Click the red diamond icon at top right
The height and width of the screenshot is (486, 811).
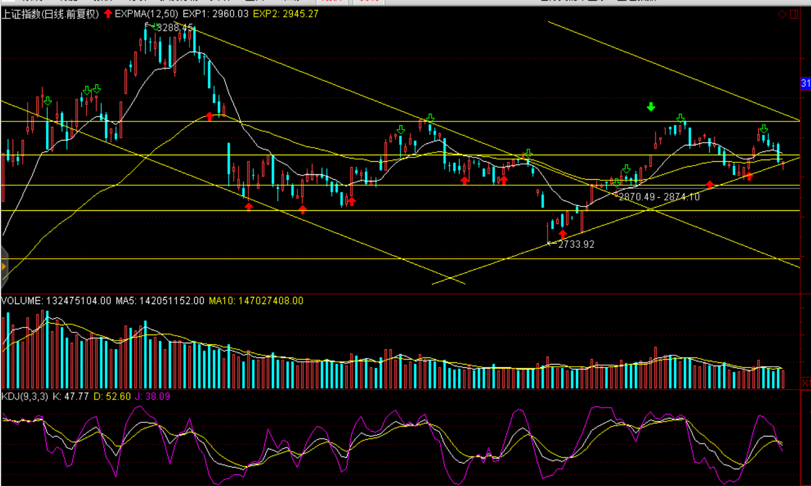tap(782, 14)
